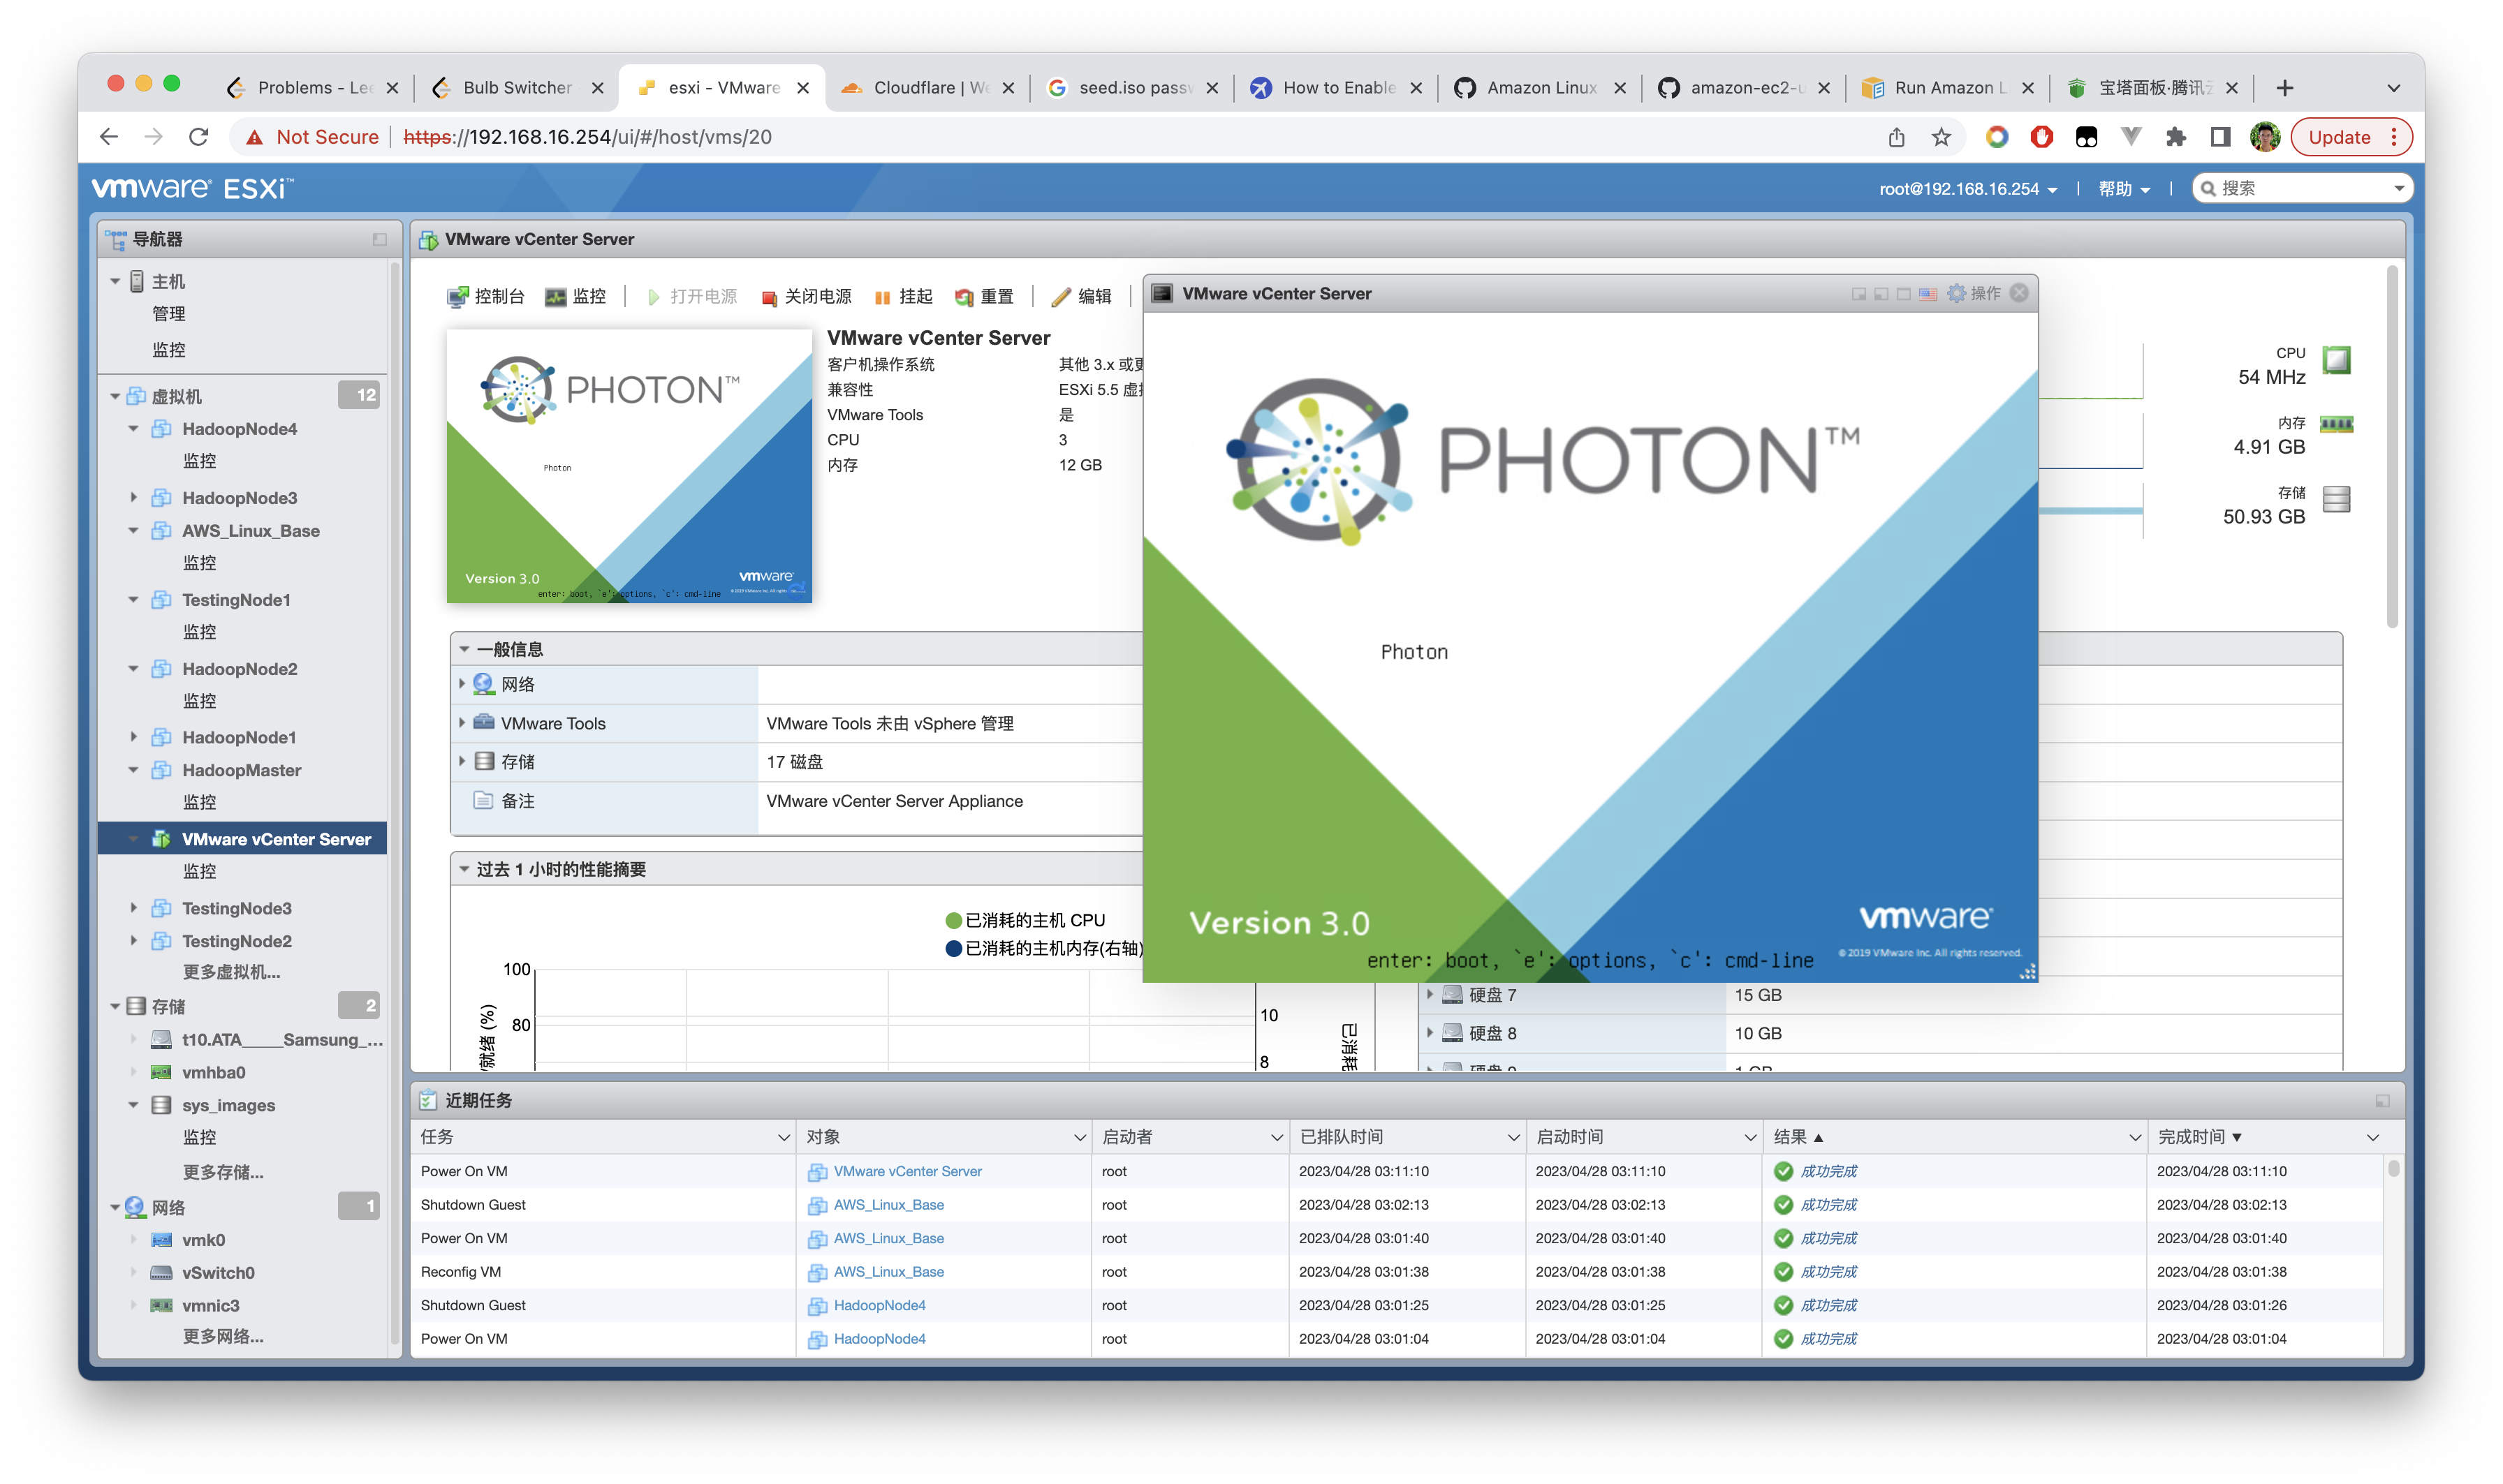The width and height of the screenshot is (2503, 1484).
Task: Minimize the 近期任务 recent tasks panel
Action: click(2382, 1100)
